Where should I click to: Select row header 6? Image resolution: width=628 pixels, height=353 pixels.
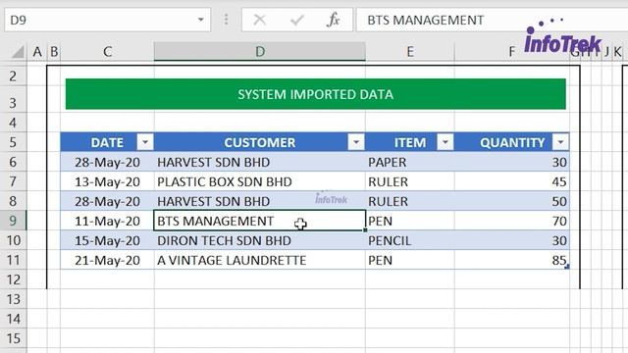tap(13, 162)
